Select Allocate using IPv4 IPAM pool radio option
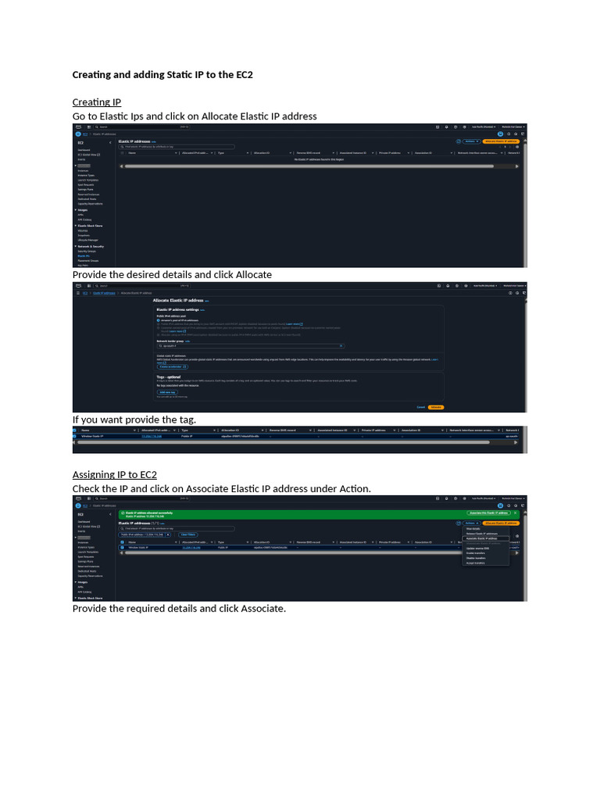The width and height of the screenshot is (600, 800). (x=158, y=334)
